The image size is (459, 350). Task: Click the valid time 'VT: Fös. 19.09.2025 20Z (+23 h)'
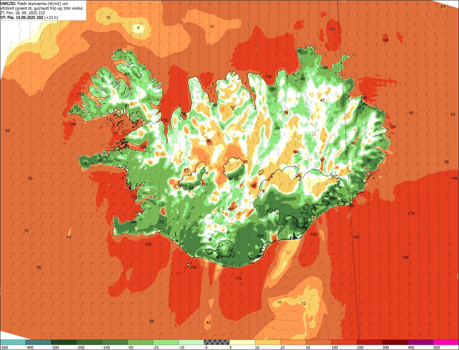[x=29, y=17]
